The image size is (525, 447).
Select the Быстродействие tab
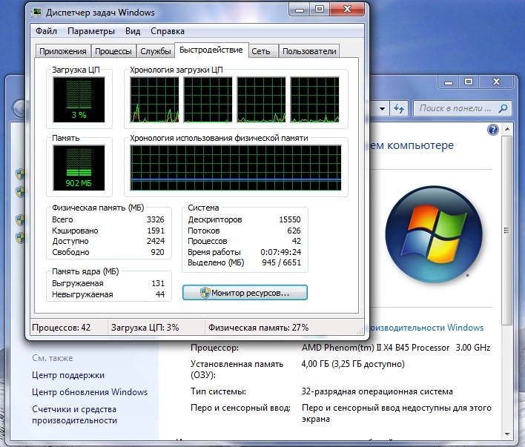coord(211,50)
